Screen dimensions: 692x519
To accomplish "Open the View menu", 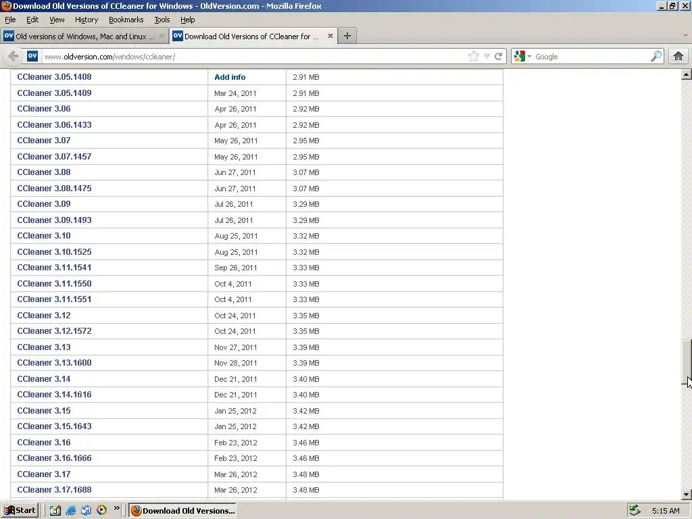I will point(57,20).
